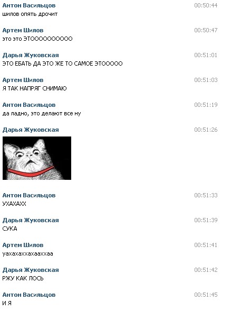Open Антон Васильцов's name at 00:51:19
Screen dimensions: 231x310
click(29, 105)
